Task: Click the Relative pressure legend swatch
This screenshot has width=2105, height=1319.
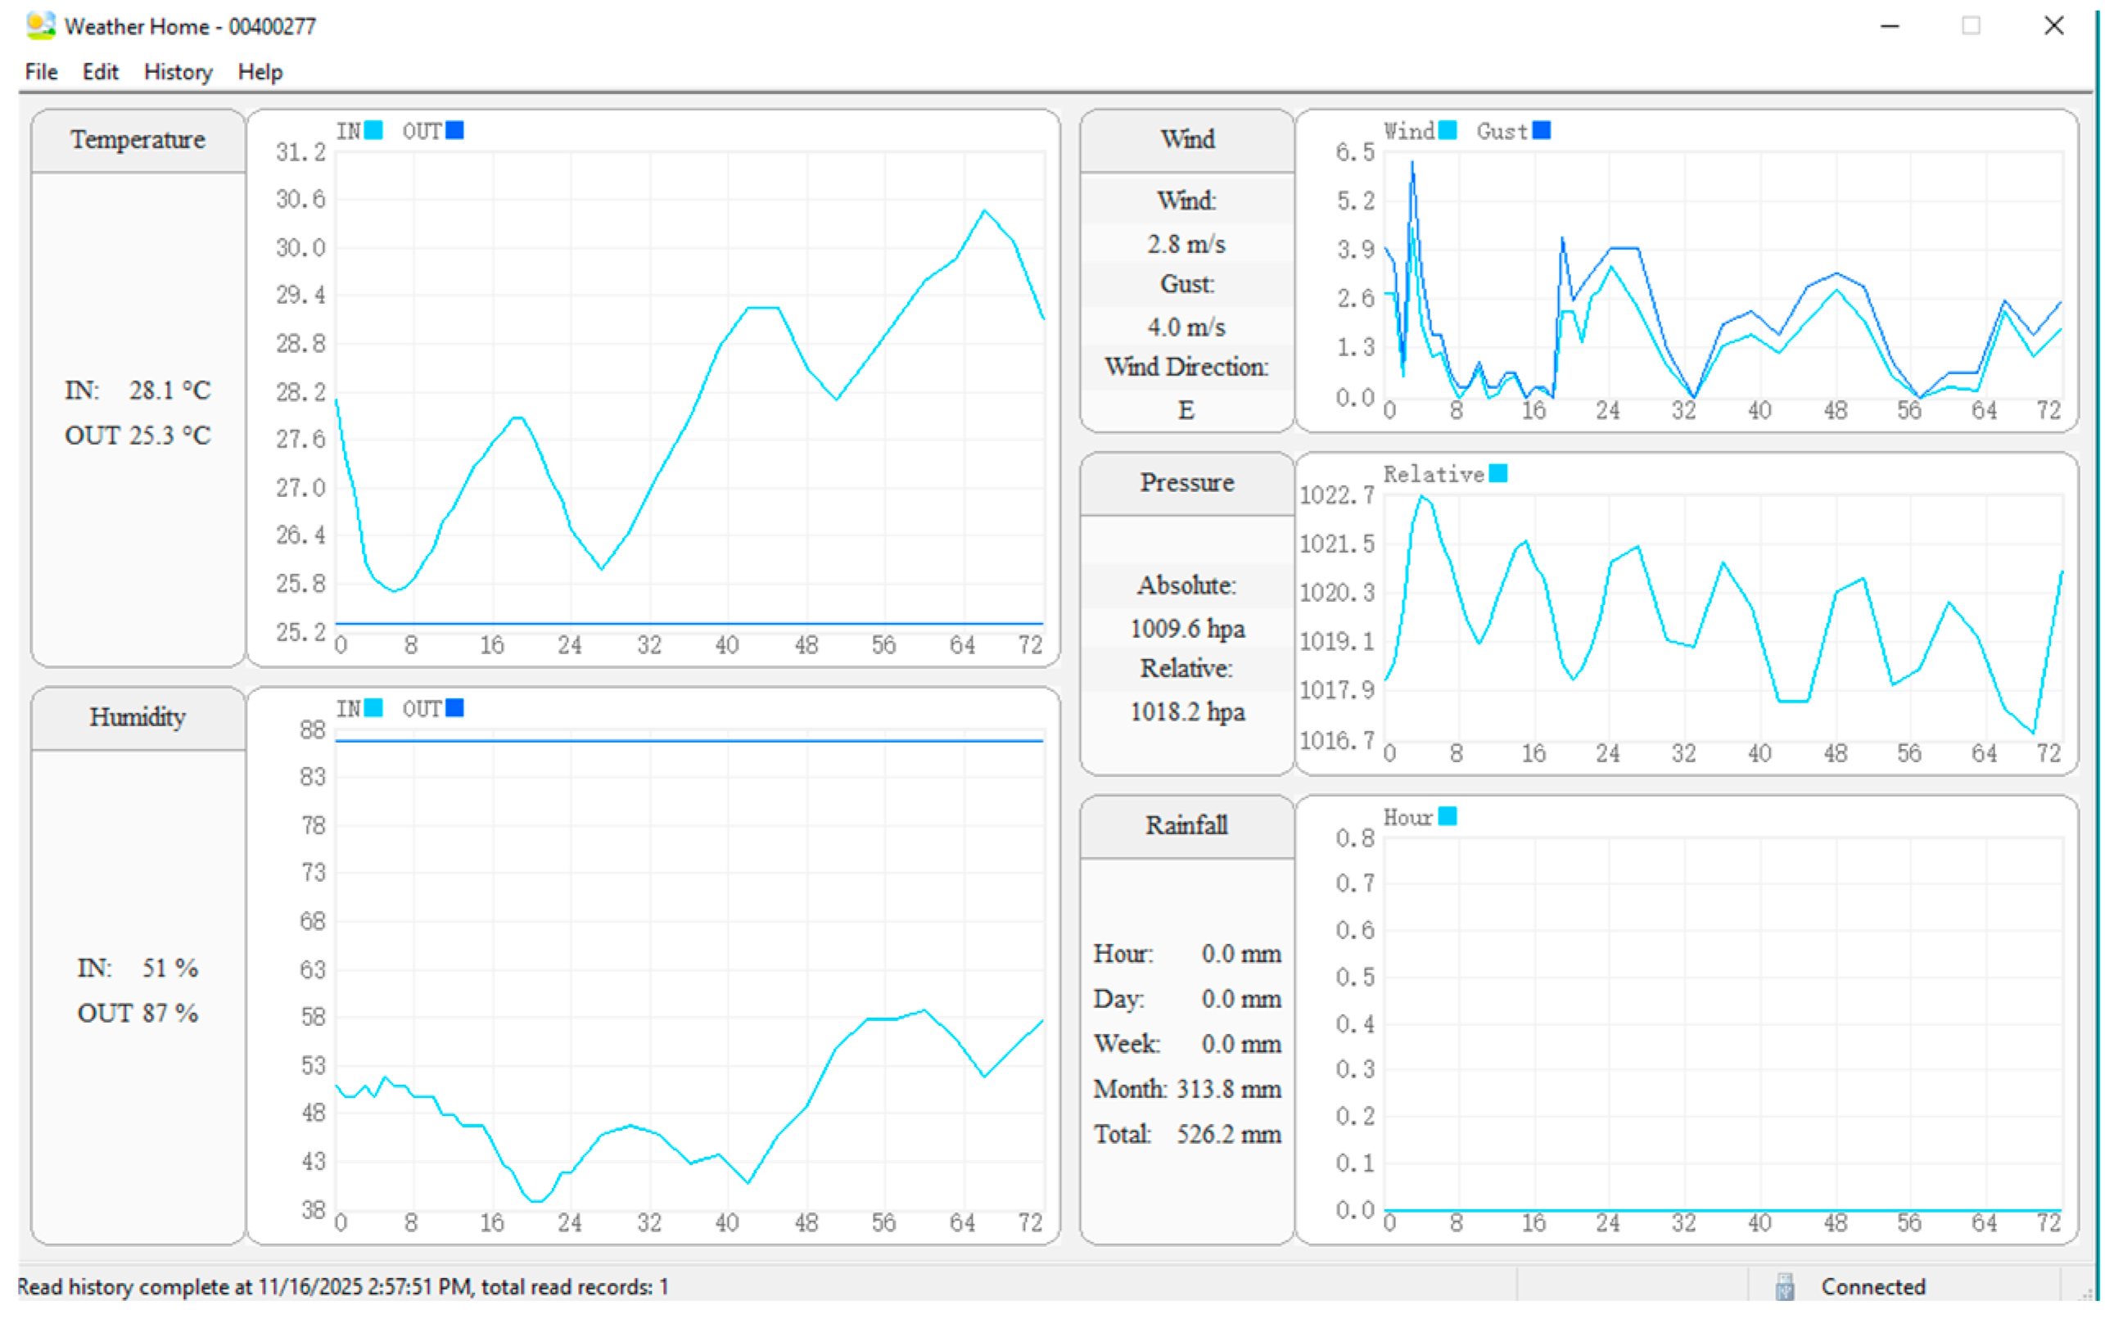Action: (x=1497, y=472)
